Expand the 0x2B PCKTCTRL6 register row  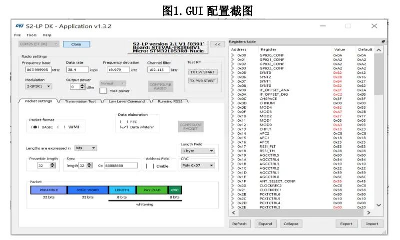233,194
